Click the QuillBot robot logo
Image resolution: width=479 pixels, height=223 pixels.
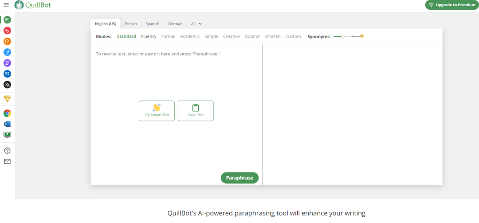19,5
